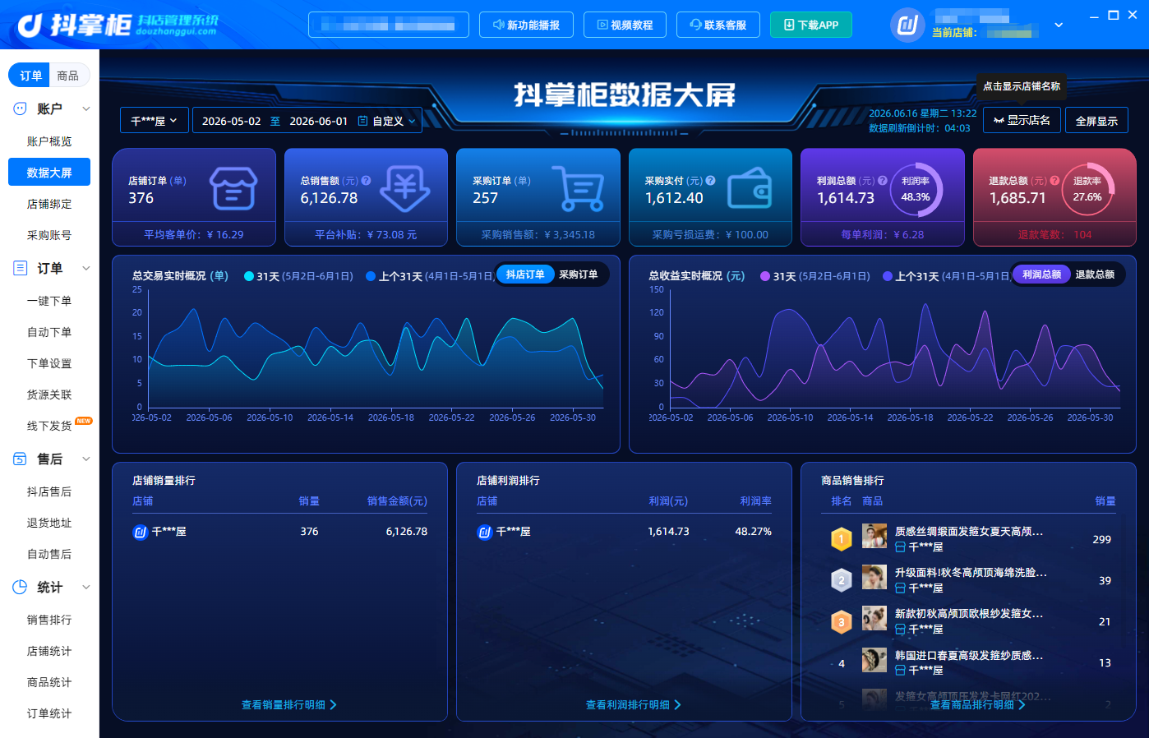
Task: Open 查看销量排行明细 link
Action: [x=289, y=705]
